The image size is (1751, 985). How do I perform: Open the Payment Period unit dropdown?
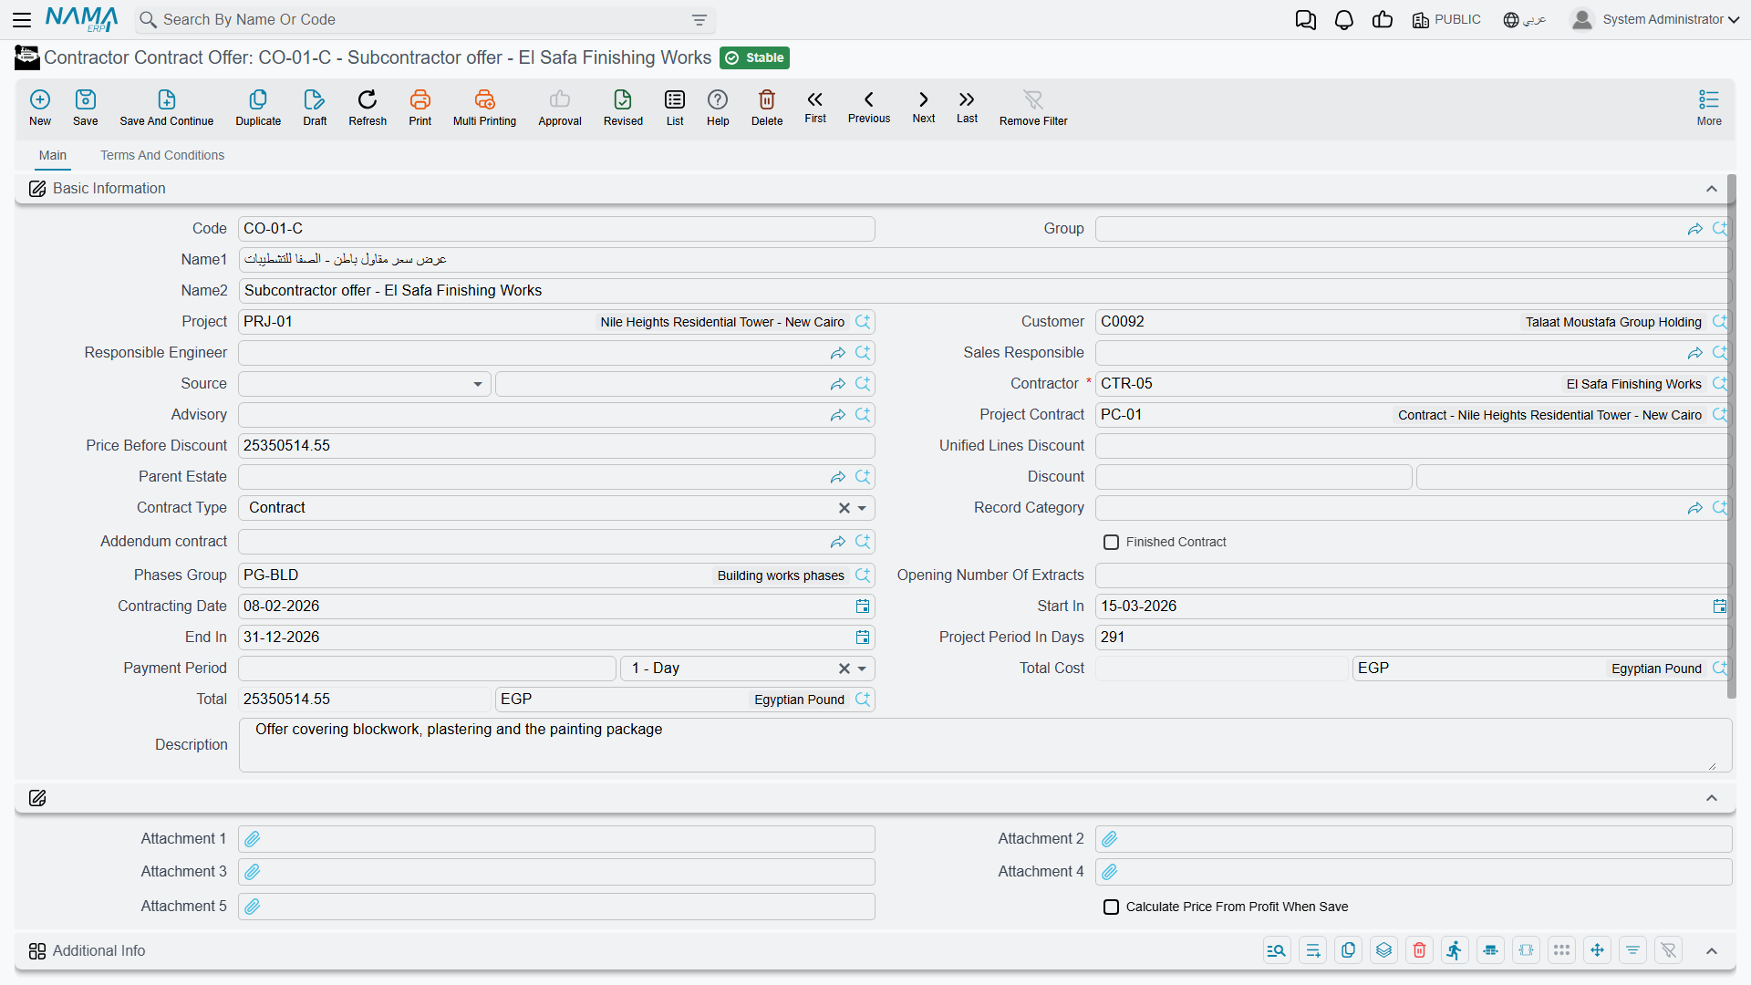862,669
